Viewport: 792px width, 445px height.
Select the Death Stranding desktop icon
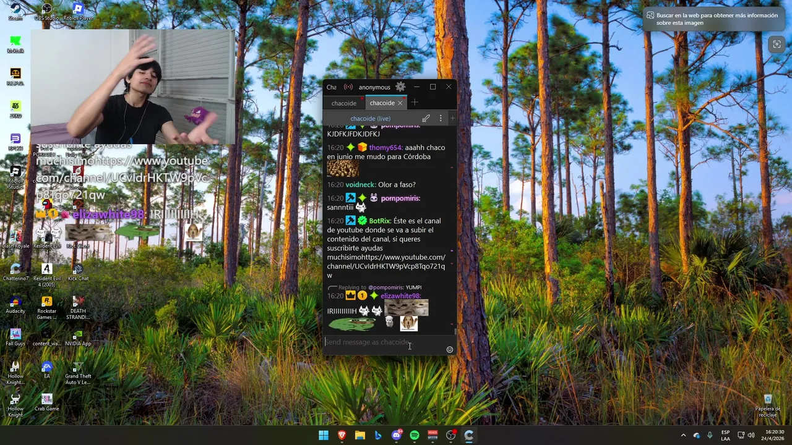pos(78,308)
